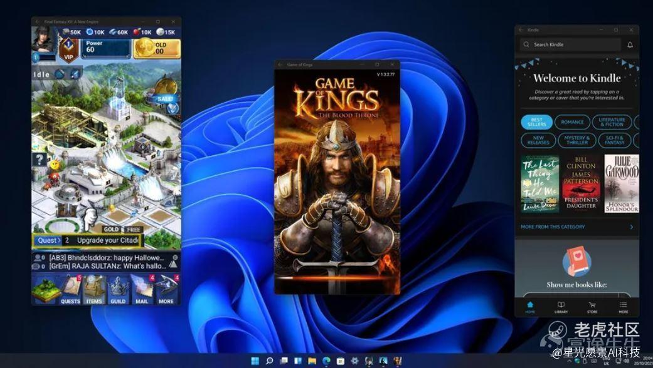Image resolution: width=653 pixels, height=368 pixels.
Task: Click the notification bell in Kindle
Action: (x=630, y=44)
